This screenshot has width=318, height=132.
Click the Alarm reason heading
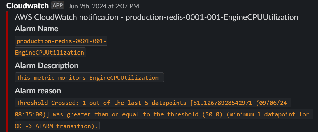tap(38, 91)
